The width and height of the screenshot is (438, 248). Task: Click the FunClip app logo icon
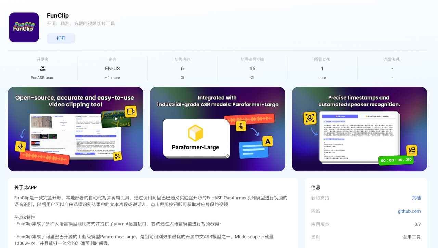24,27
